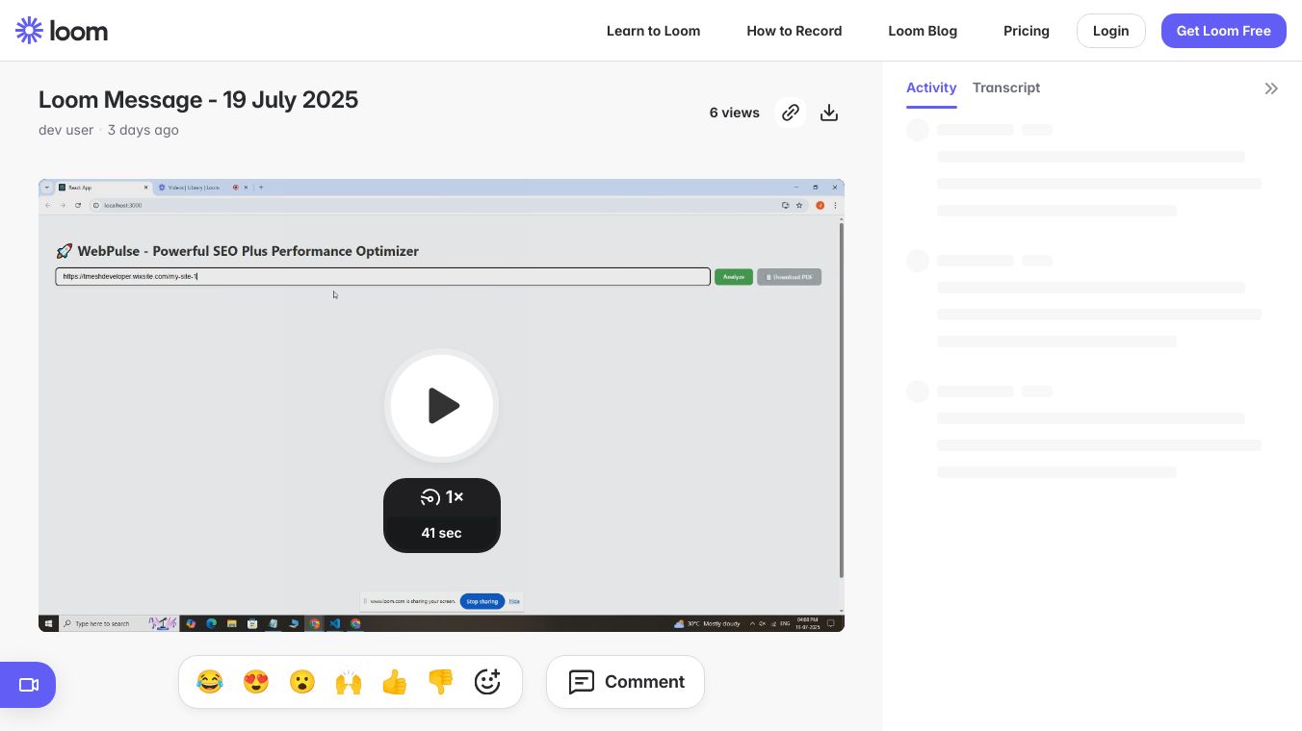
Task: Click the "dev user" author name
Action: tap(66, 130)
